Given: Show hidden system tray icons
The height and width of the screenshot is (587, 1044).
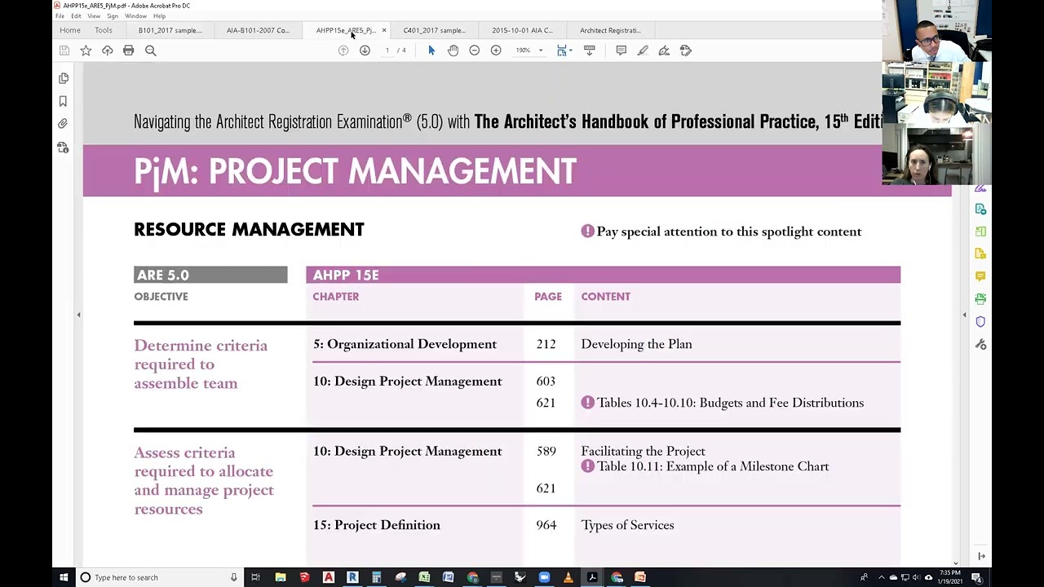Looking at the screenshot, I should pyautogui.click(x=881, y=577).
